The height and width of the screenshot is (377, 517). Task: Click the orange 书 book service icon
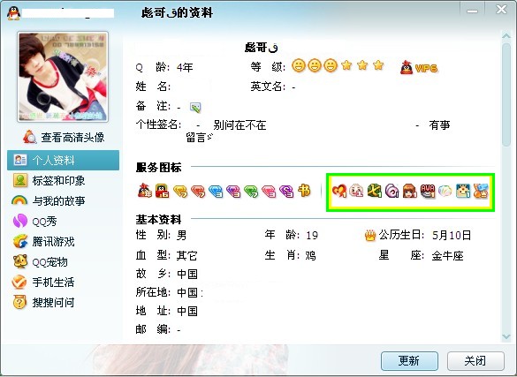[x=304, y=191]
